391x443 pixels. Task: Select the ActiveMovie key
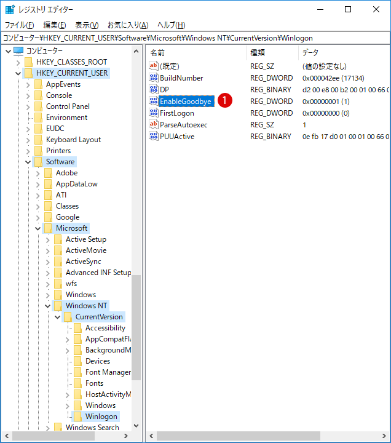point(86,250)
